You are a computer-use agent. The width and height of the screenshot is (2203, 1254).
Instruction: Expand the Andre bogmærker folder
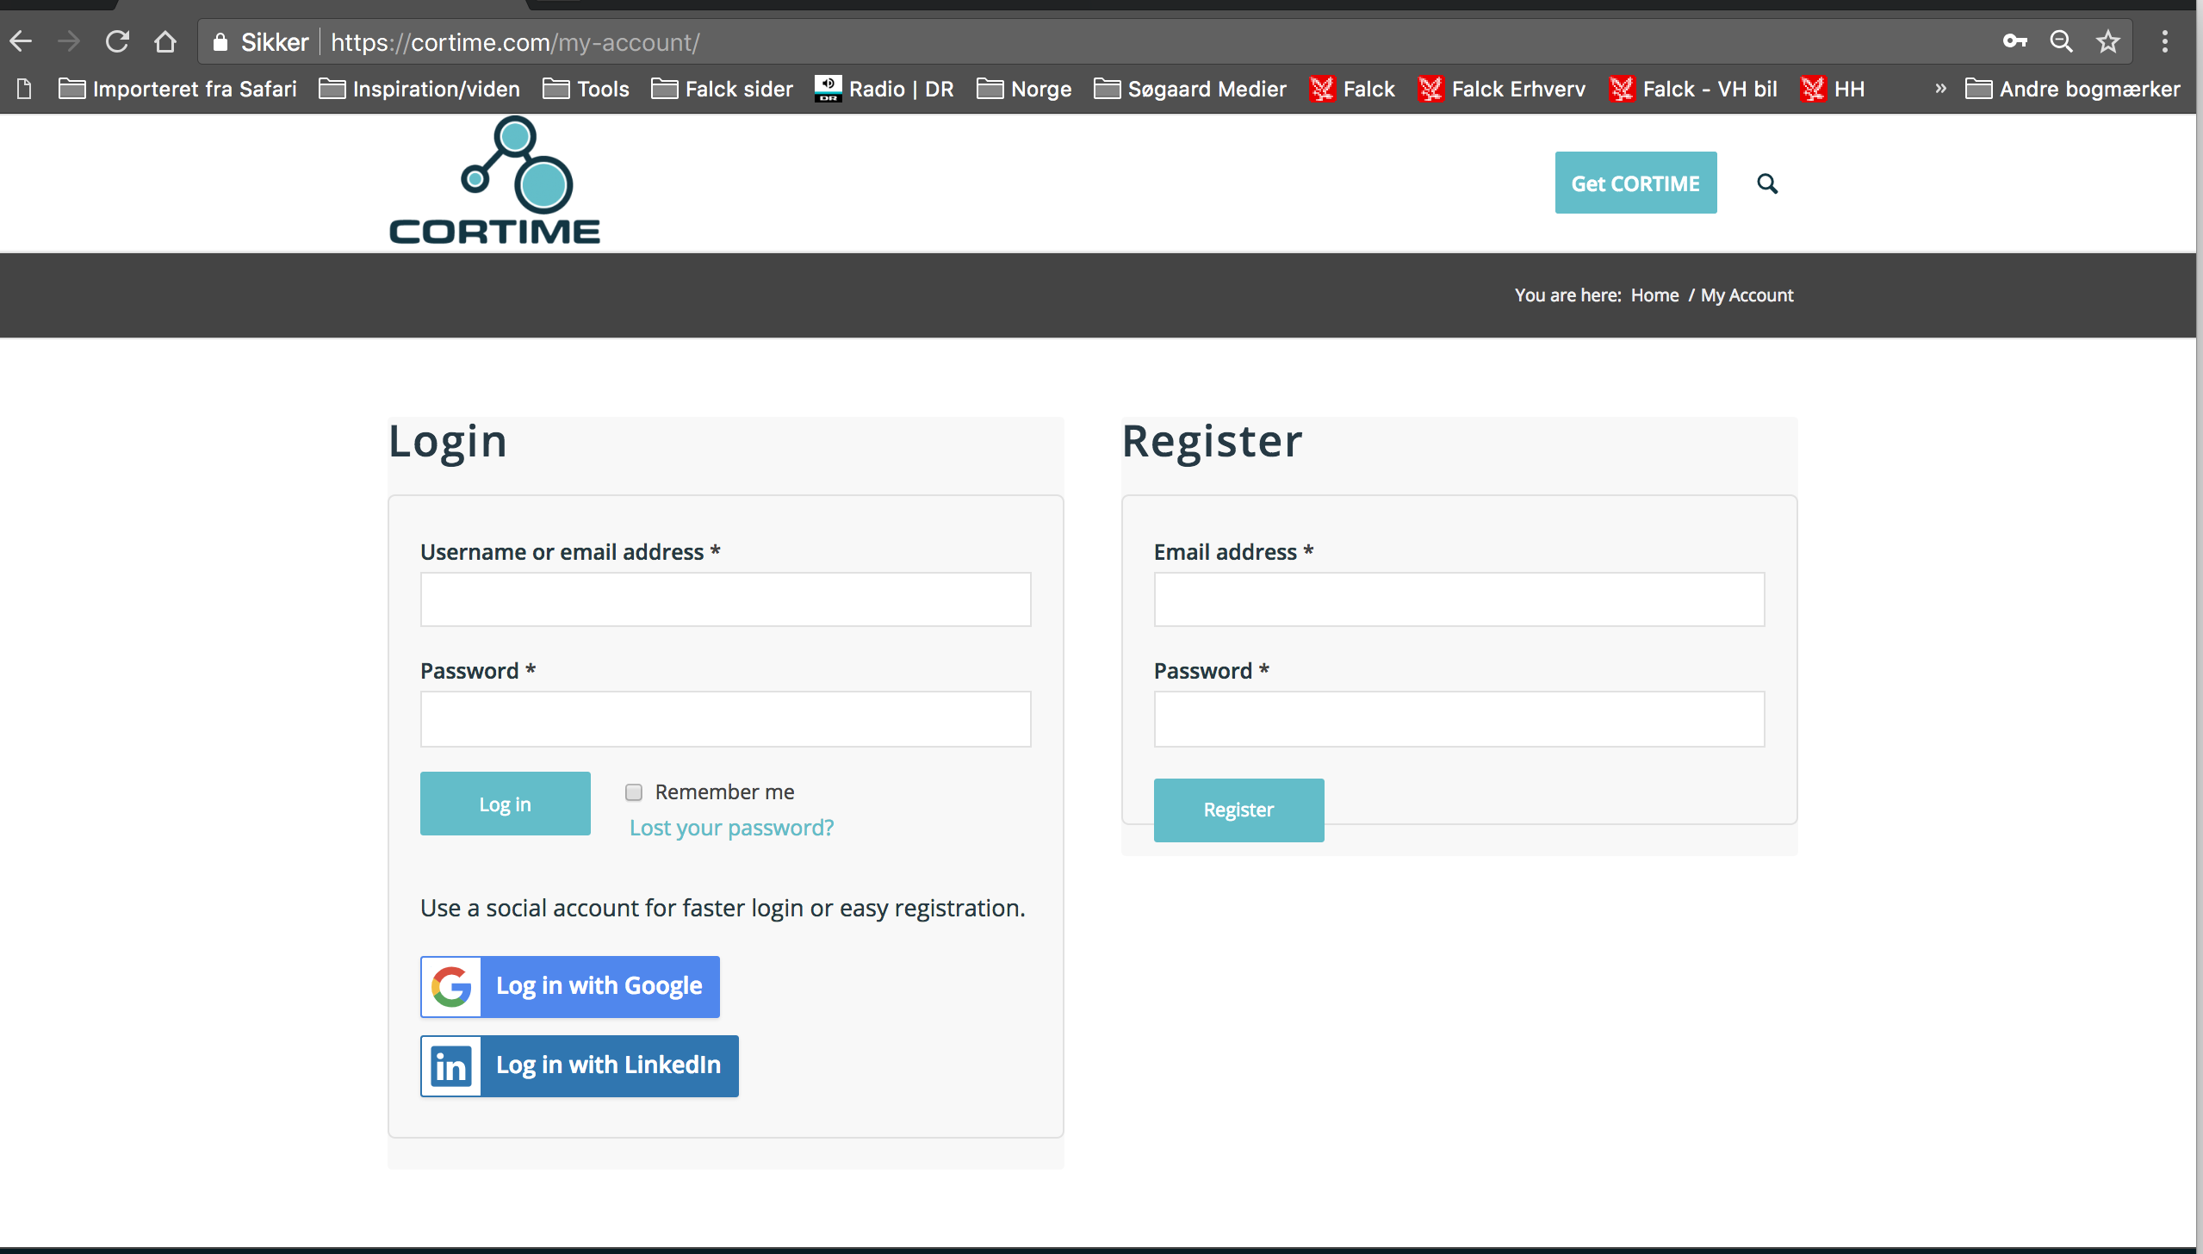click(x=2073, y=89)
